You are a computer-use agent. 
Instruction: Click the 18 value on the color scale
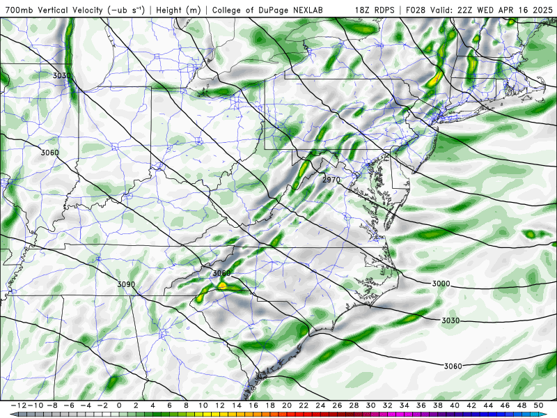coord(270,405)
